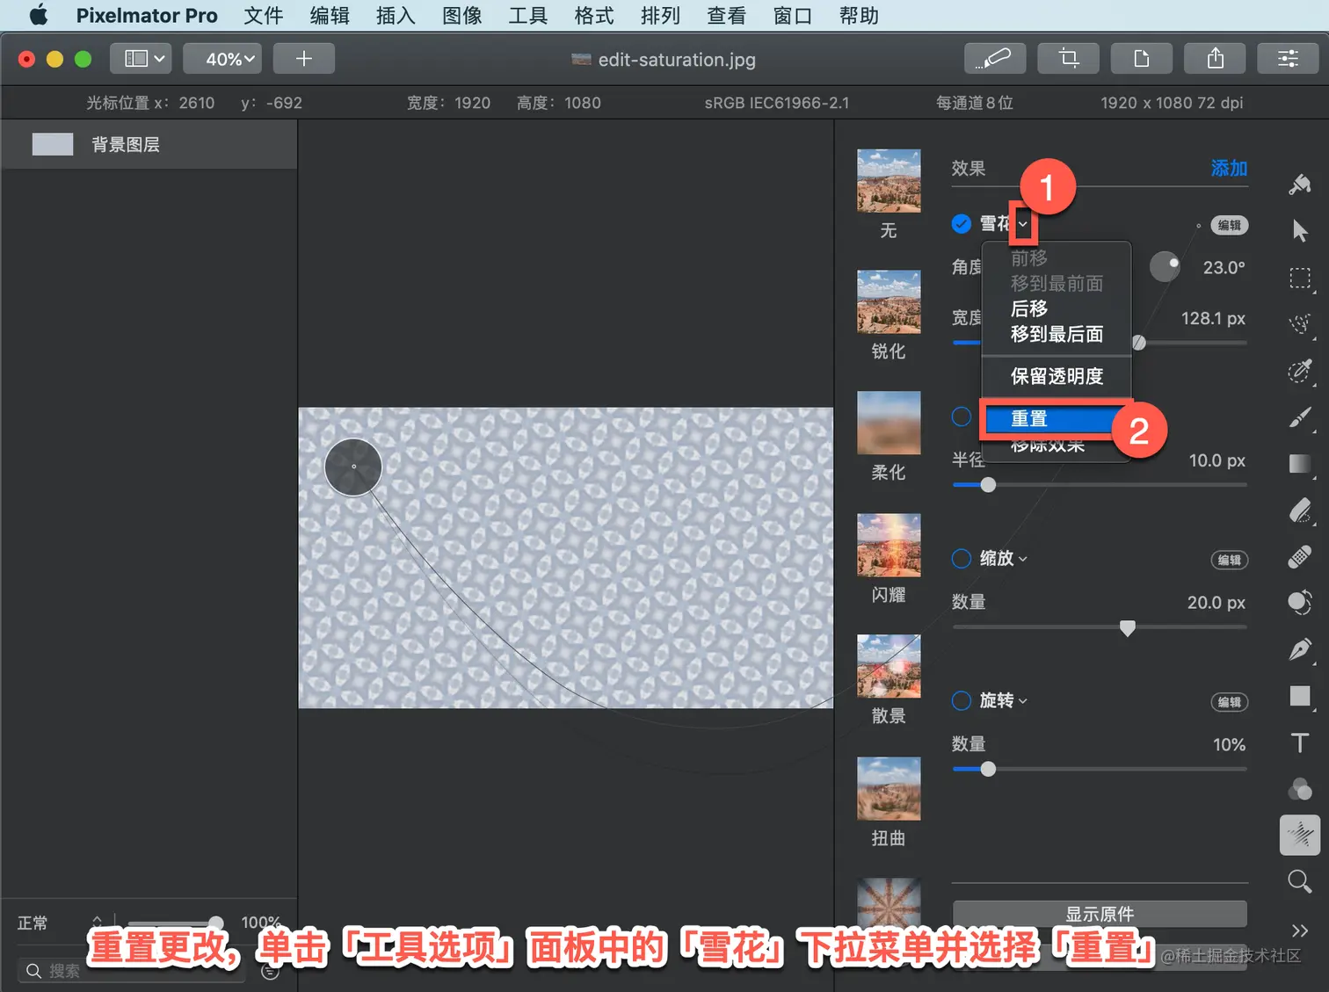Select the 闪耀 effect preset thumbnail
The image size is (1329, 992).
pos(889,545)
